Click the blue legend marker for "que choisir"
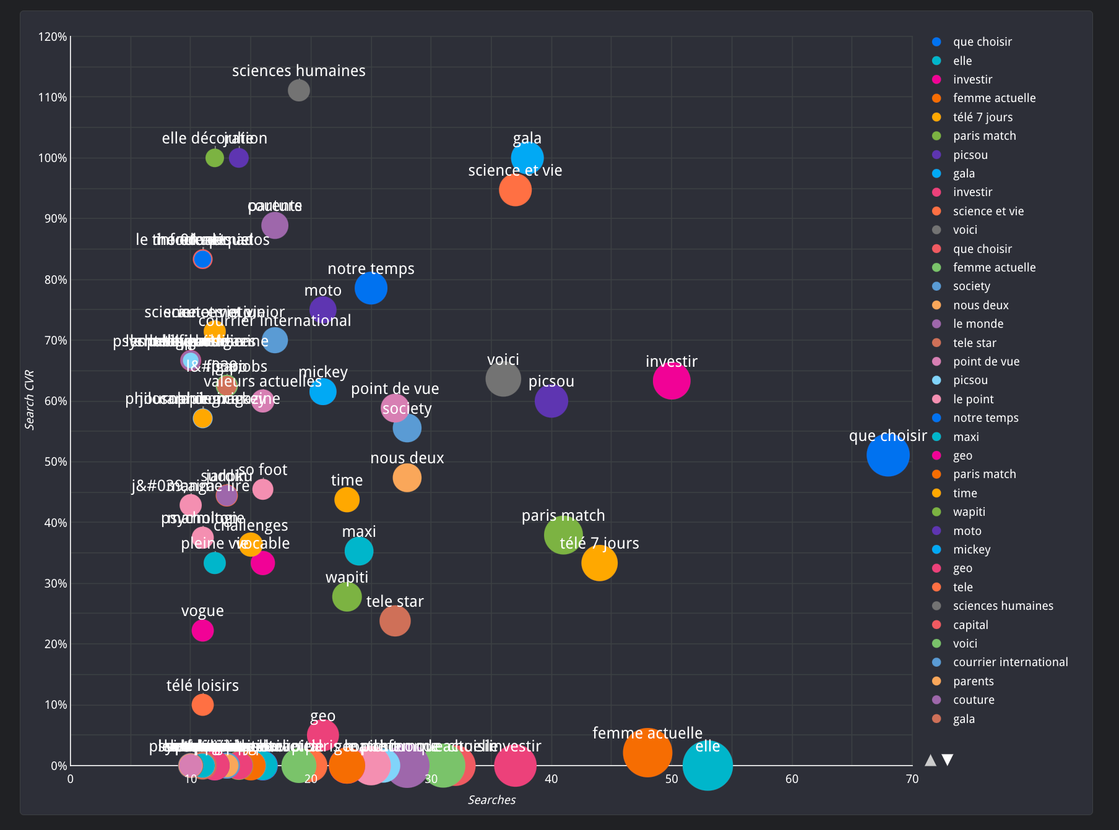 pyautogui.click(x=936, y=41)
